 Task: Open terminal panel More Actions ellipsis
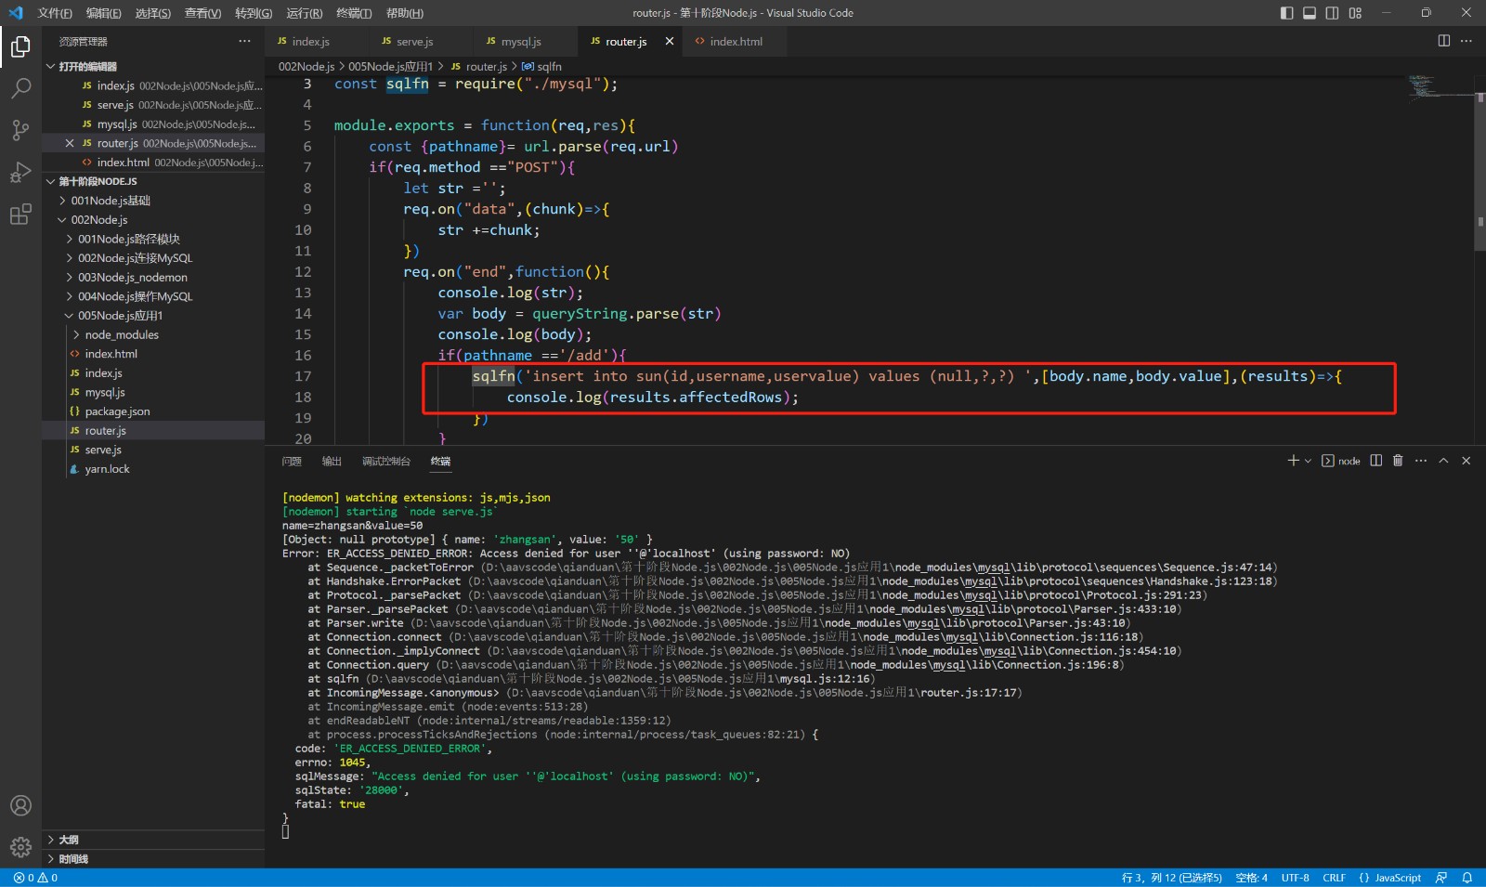click(x=1421, y=461)
